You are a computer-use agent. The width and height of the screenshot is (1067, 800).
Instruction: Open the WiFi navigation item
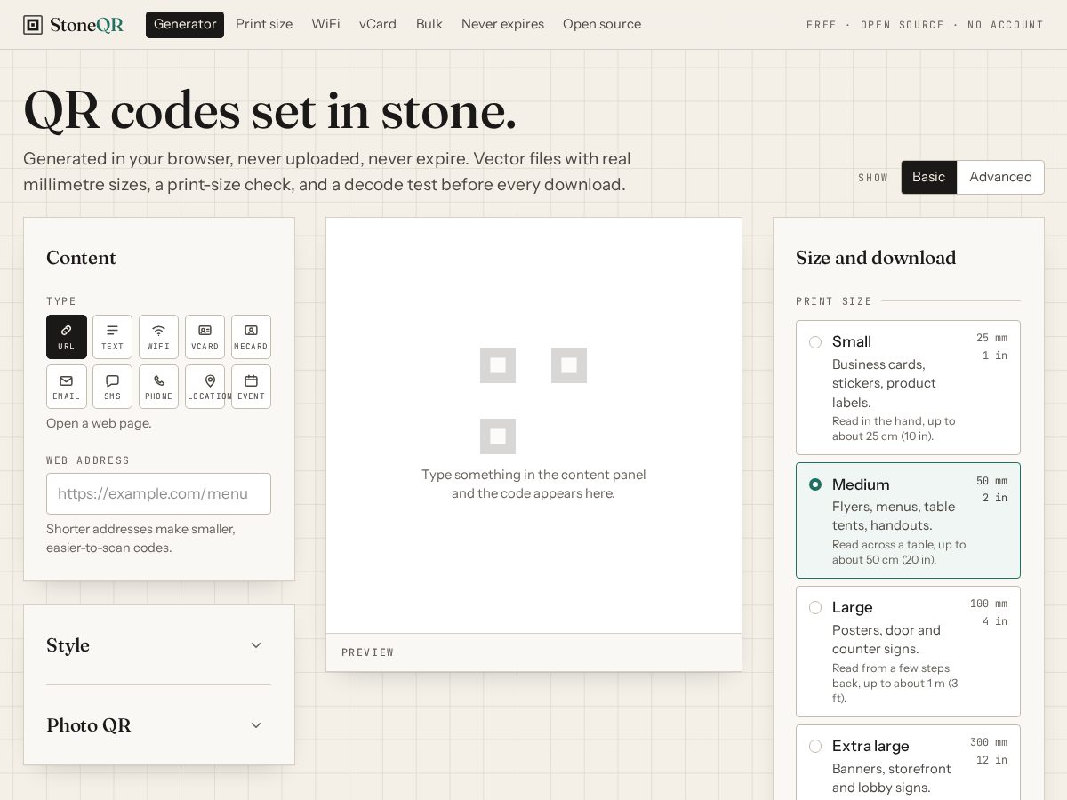pyautogui.click(x=325, y=24)
